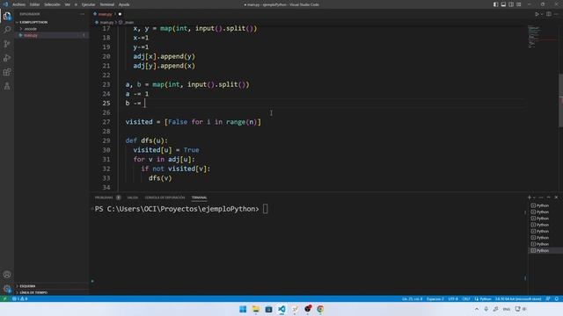Click the code minimap preview
This screenshot has width=563, height=316.
(542, 37)
